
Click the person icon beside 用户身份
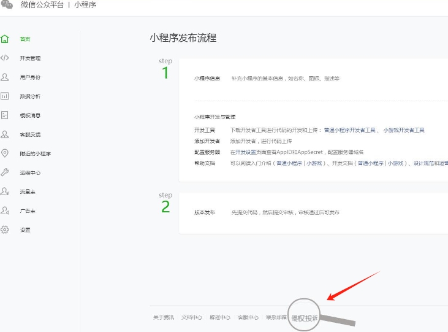pyautogui.click(x=5, y=77)
